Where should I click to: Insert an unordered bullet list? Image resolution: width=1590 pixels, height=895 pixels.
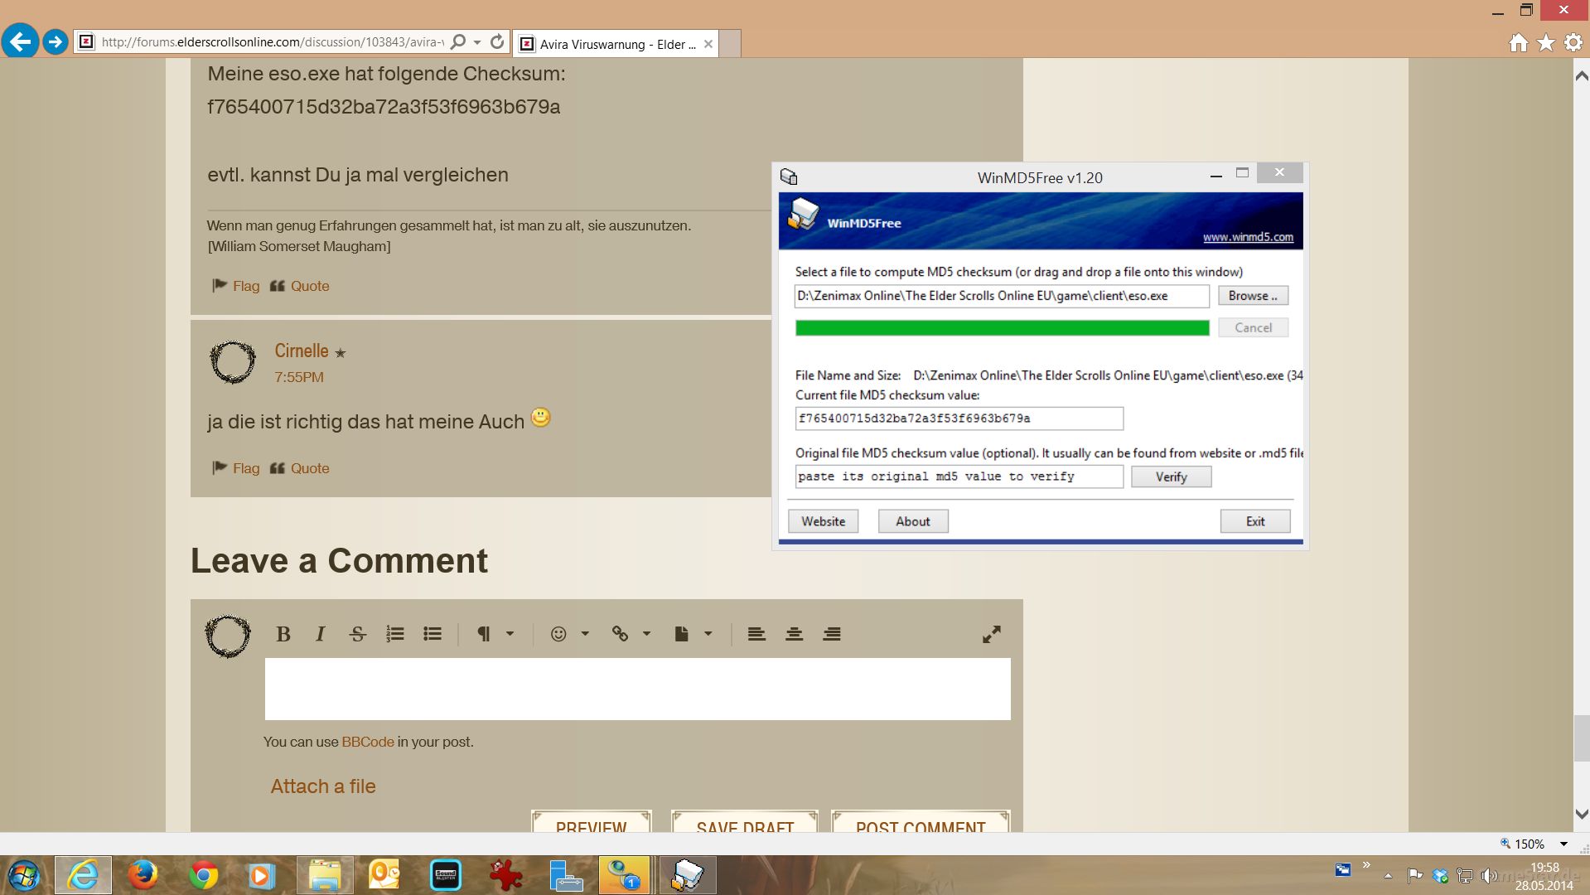pyautogui.click(x=433, y=634)
